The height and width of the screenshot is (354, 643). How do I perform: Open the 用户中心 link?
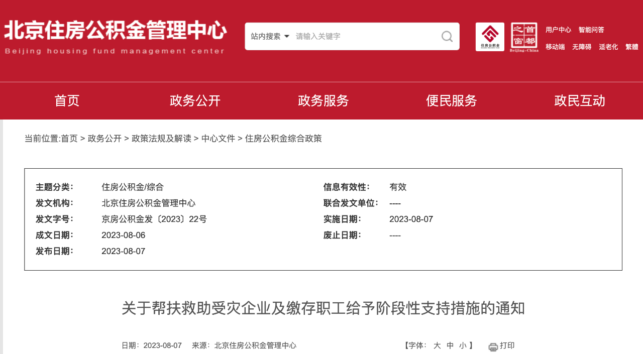(x=558, y=30)
